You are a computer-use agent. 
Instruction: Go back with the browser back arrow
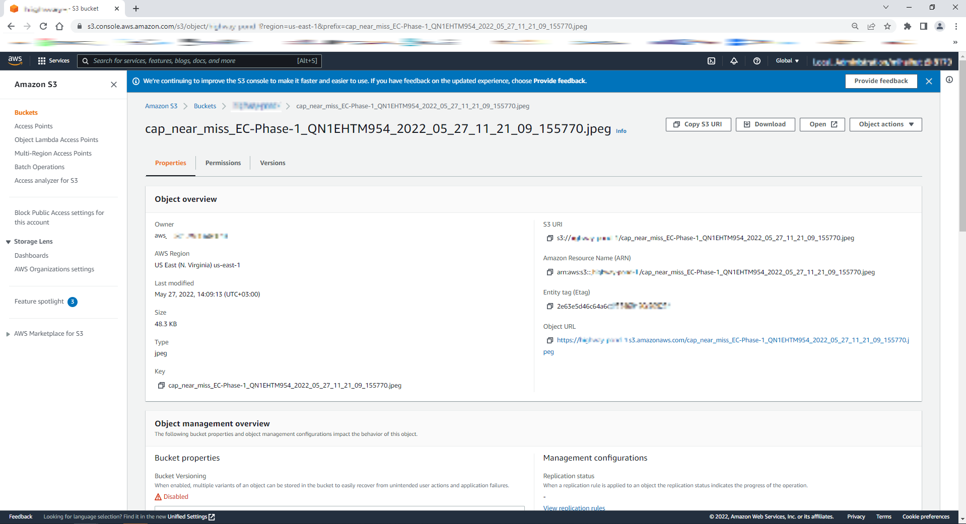click(11, 26)
